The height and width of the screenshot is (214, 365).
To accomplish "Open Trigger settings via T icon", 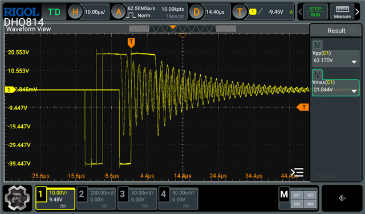I will [x=240, y=11].
